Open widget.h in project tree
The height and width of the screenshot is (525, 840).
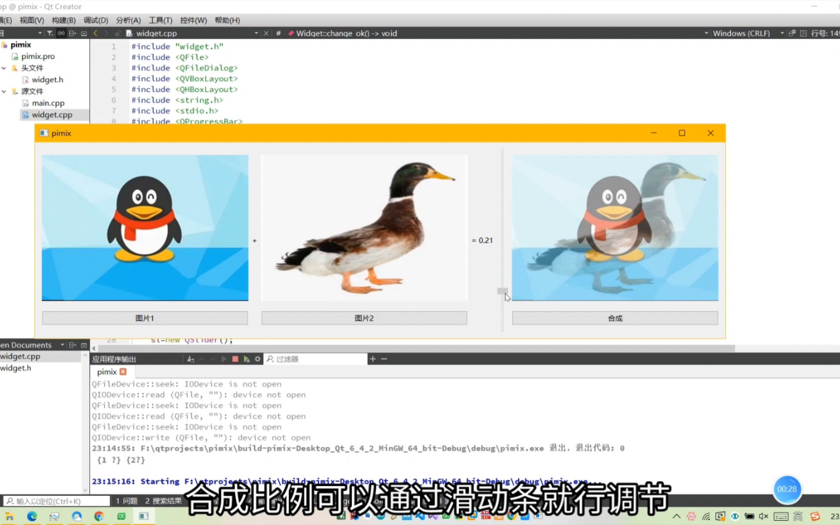pos(48,80)
